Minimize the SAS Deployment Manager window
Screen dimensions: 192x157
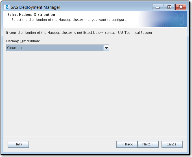pyautogui.click(x=158, y=7)
